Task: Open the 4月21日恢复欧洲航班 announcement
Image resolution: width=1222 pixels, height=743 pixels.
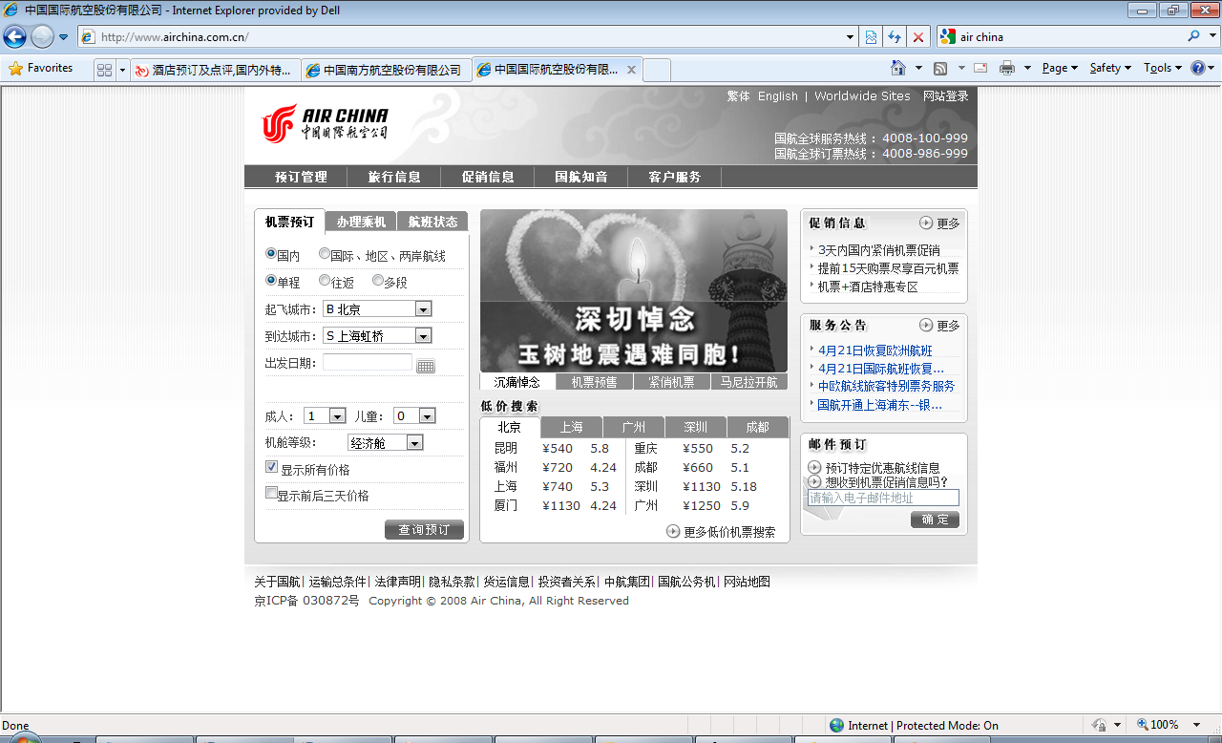Action: 874,350
